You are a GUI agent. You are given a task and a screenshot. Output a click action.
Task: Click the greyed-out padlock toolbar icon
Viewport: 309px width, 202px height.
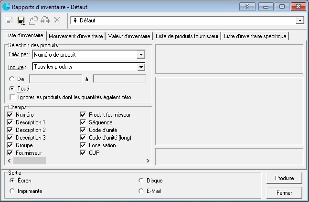(x=33, y=20)
